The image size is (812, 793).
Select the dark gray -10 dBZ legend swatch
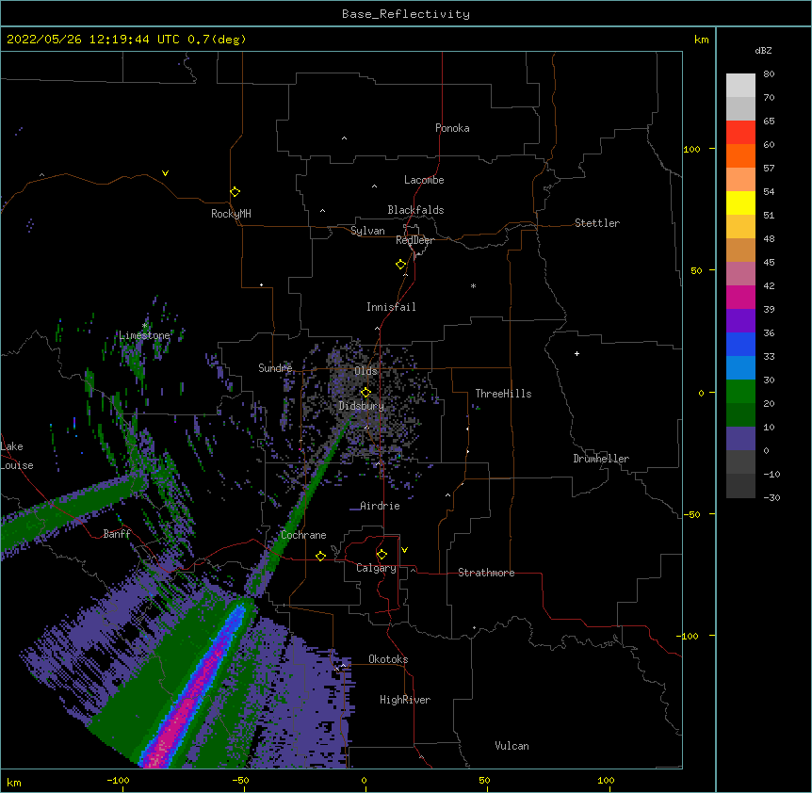[x=740, y=486]
